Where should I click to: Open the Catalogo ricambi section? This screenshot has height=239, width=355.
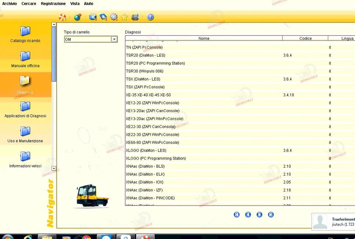click(25, 35)
